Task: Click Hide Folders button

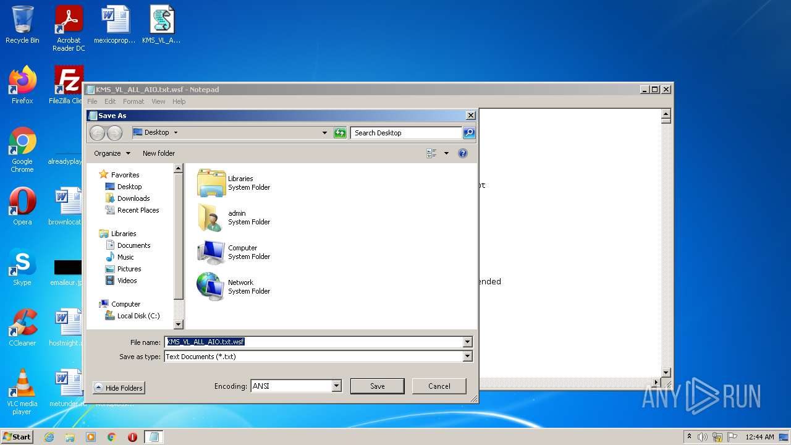Action: pyautogui.click(x=119, y=388)
